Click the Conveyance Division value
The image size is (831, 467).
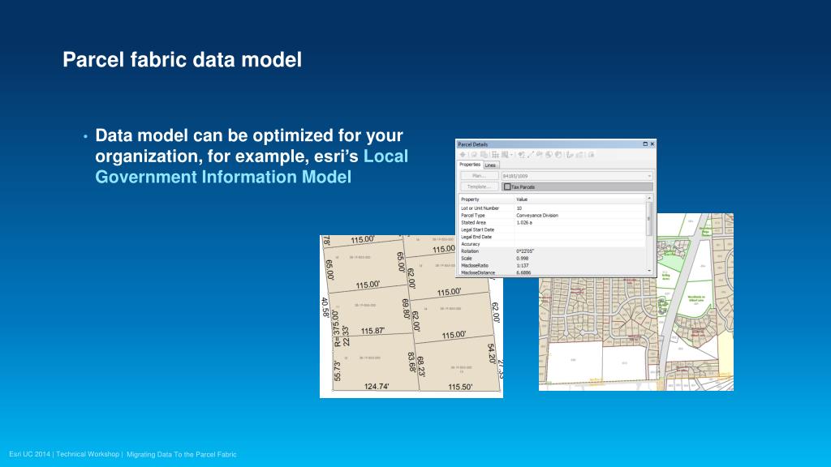point(537,216)
